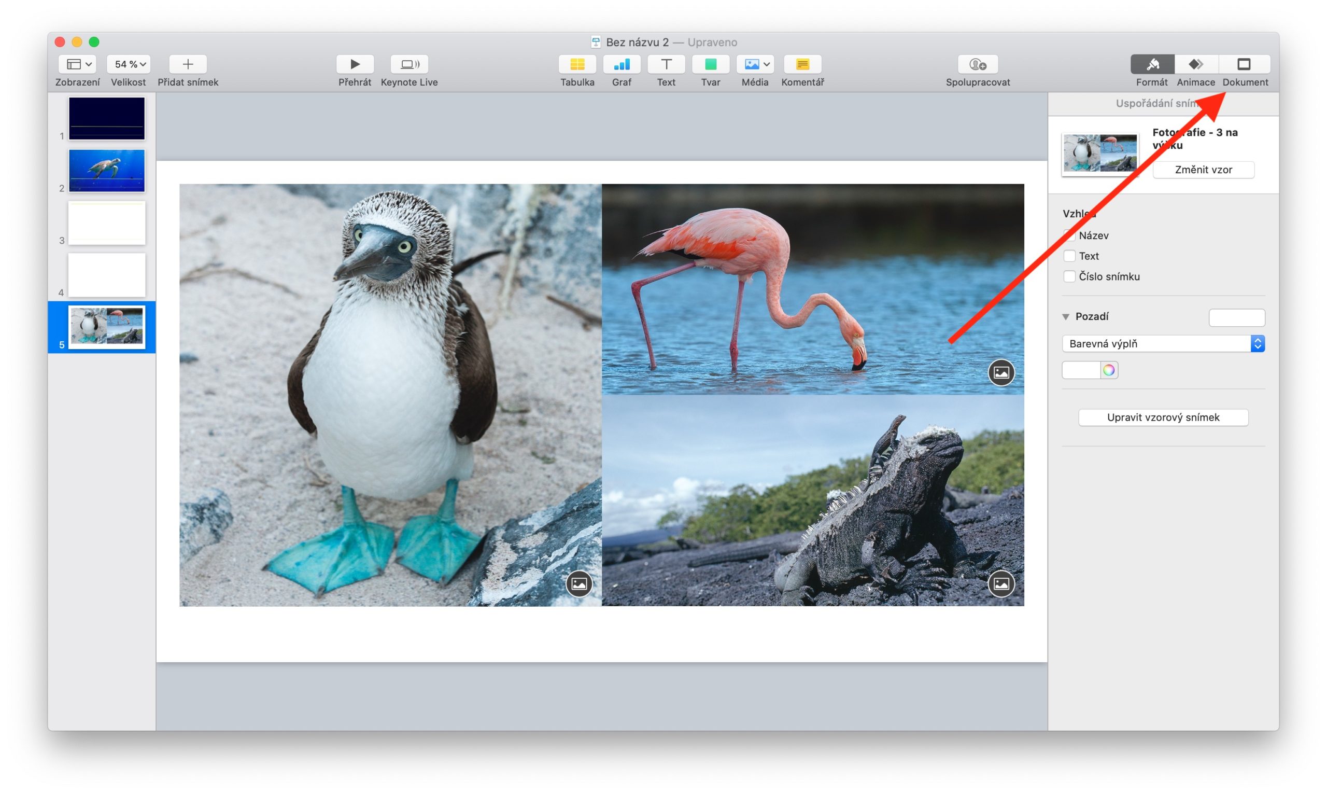Collapse the Pozadí section triangle

point(1066,317)
